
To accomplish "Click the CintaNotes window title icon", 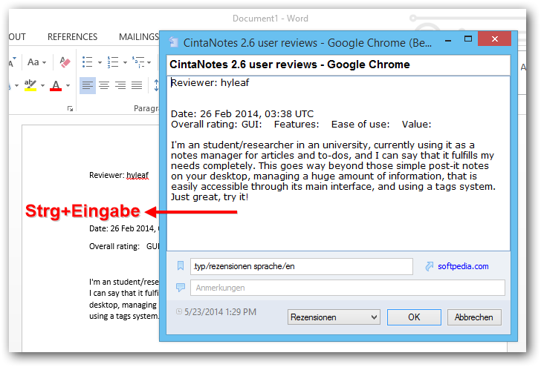I will tap(174, 42).
